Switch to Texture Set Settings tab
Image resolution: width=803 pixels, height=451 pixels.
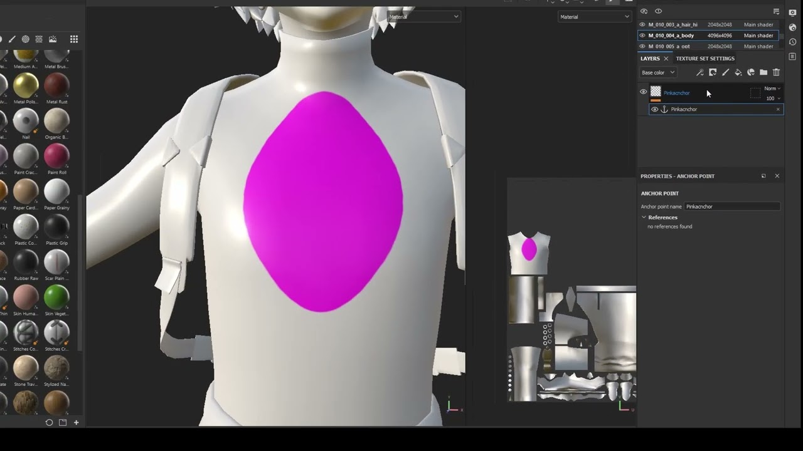(x=705, y=59)
